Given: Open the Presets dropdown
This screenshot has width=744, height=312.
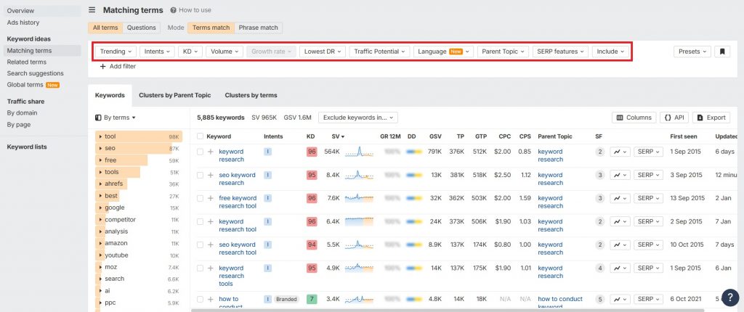Looking at the screenshot, I should click(692, 52).
